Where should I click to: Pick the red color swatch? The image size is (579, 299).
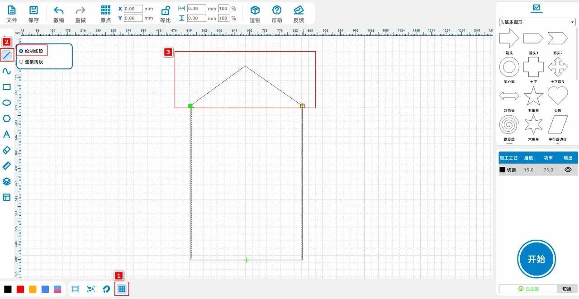pos(20,290)
